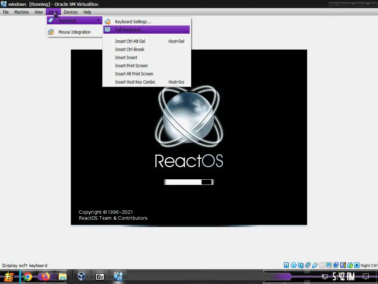The width and height of the screenshot is (378, 284).
Task: Show hidden tray icons chevron
Action: point(316,277)
